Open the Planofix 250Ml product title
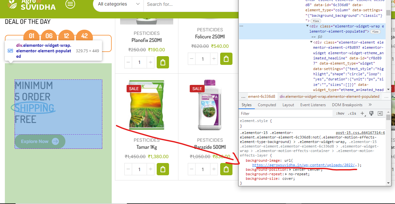395x204 pixels. (x=147, y=40)
